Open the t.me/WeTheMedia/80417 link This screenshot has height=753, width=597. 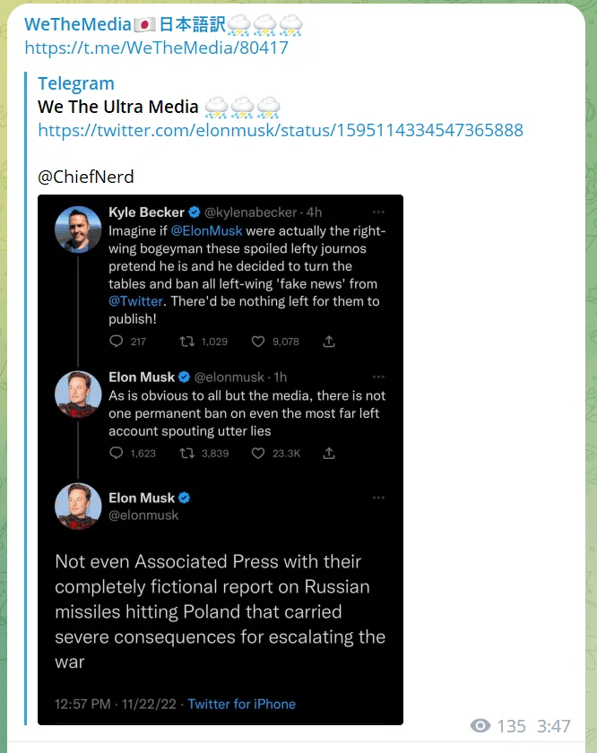(x=157, y=48)
